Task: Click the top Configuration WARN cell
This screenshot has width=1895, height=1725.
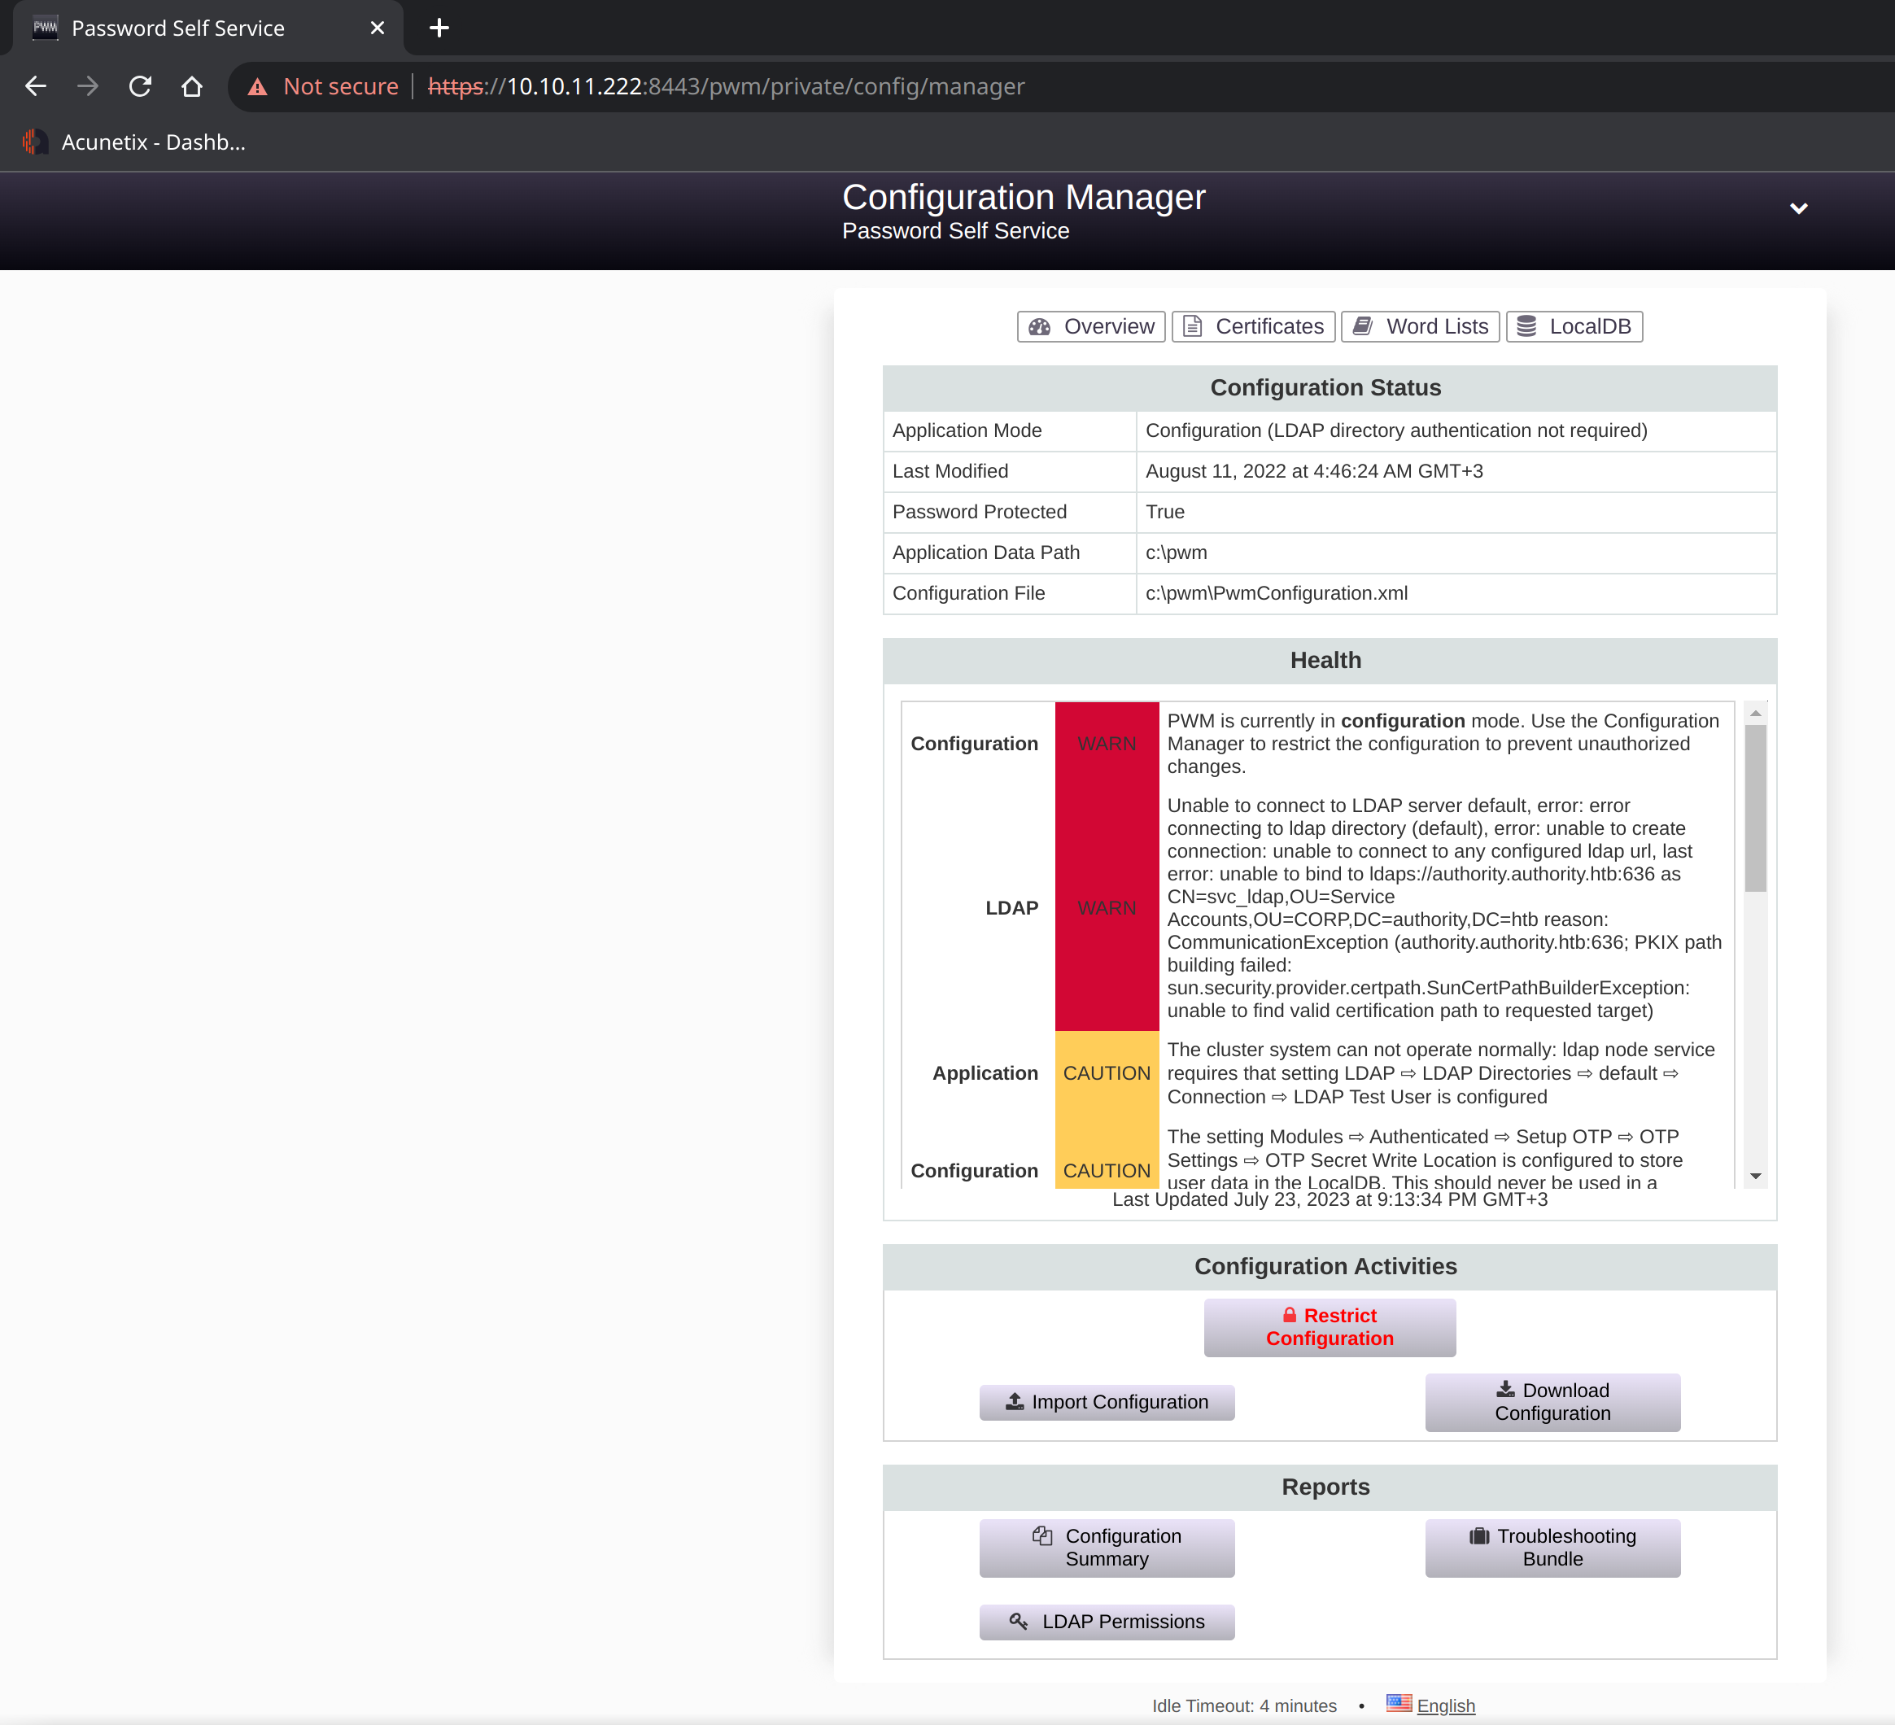Action: click(1107, 744)
